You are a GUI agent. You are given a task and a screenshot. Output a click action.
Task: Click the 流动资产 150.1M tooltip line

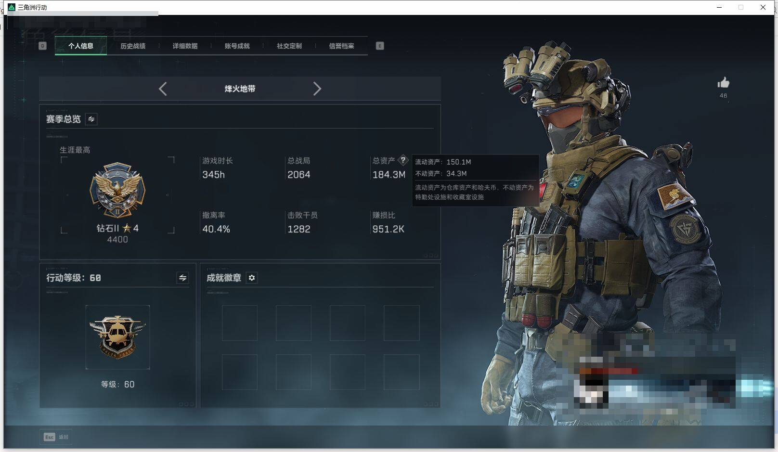(x=443, y=162)
